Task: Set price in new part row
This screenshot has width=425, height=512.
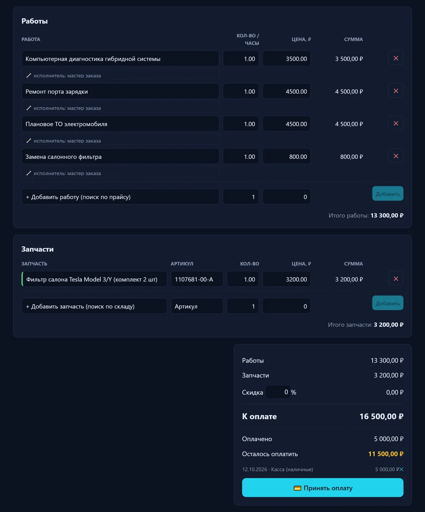Action: [x=287, y=306]
